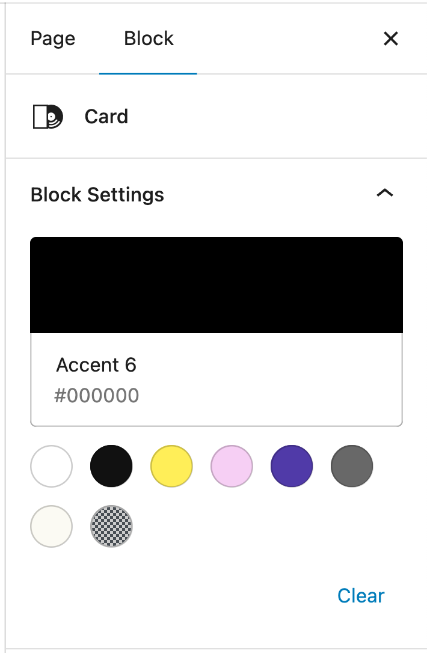Set the purple color swatch

pyautogui.click(x=292, y=466)
